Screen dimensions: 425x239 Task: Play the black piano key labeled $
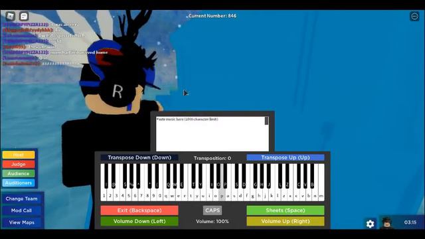click(x=125, y=176)
